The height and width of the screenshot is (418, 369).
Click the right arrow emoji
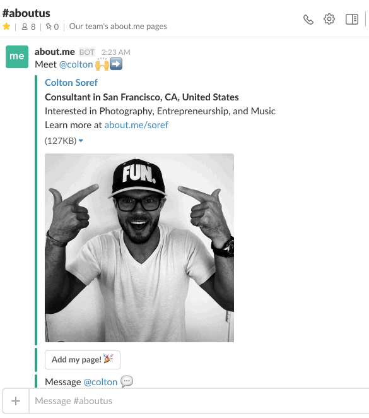116,64
